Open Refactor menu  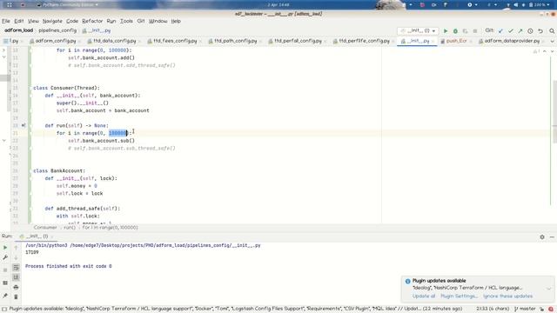coord(92,21)
